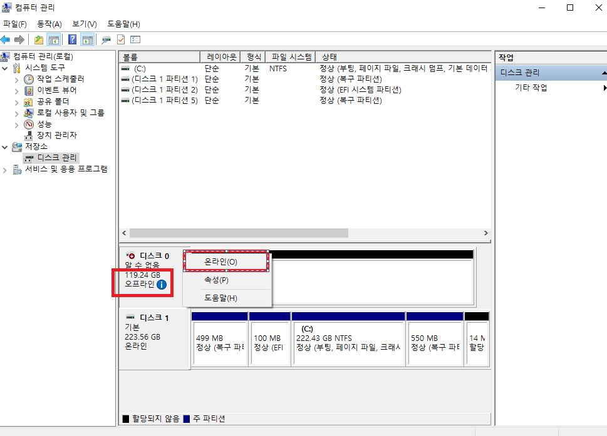Click the Disk 0 red error disk icon
The width and height of the screenshot is (607, 436).
point(130,255)
